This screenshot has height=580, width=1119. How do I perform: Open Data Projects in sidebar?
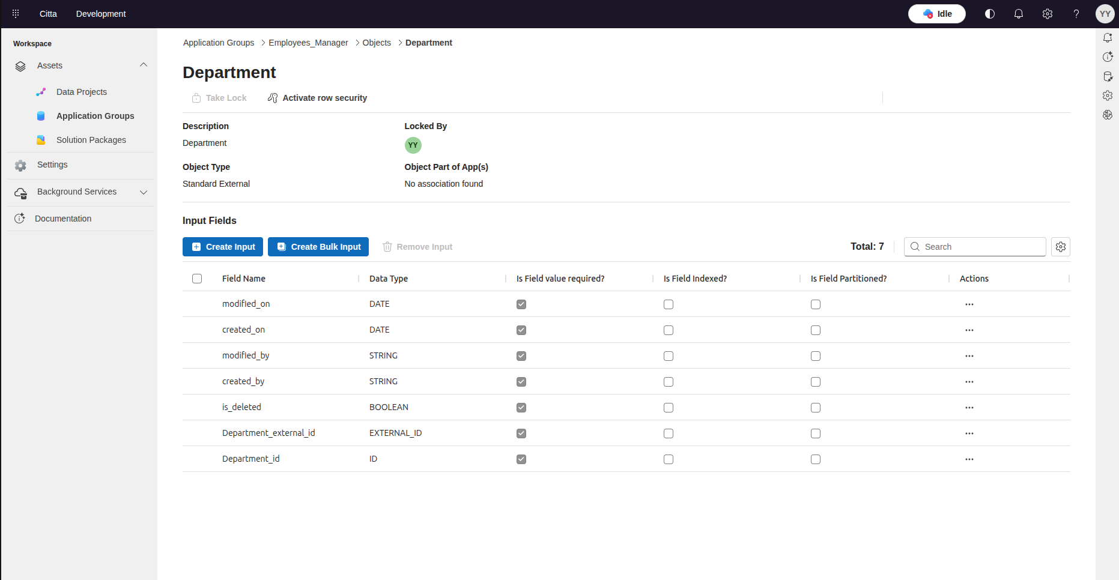click(x=82, y=92)
